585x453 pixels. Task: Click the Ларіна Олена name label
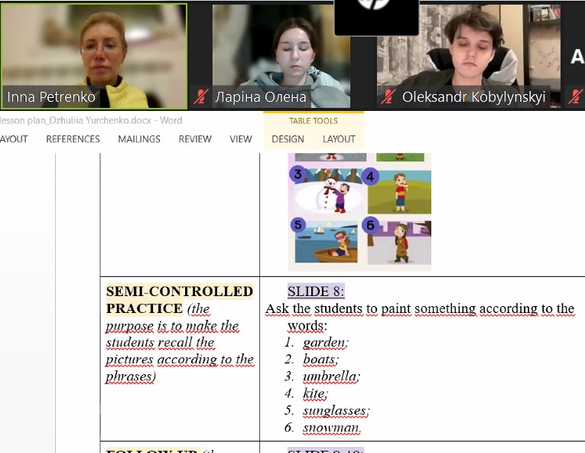tap(261, 97)
